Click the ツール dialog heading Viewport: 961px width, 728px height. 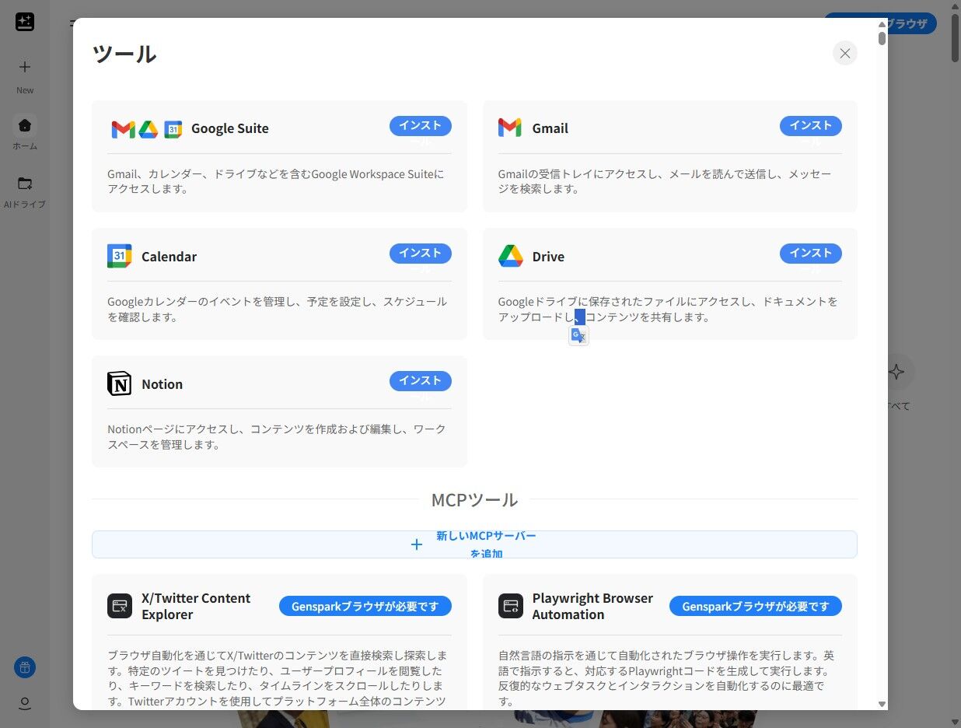click(124, 54)
